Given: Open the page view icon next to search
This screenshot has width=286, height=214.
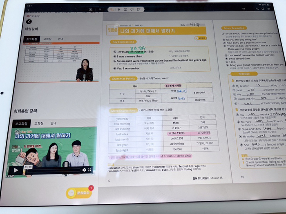Looking at the screenshot, I should 263,9.
